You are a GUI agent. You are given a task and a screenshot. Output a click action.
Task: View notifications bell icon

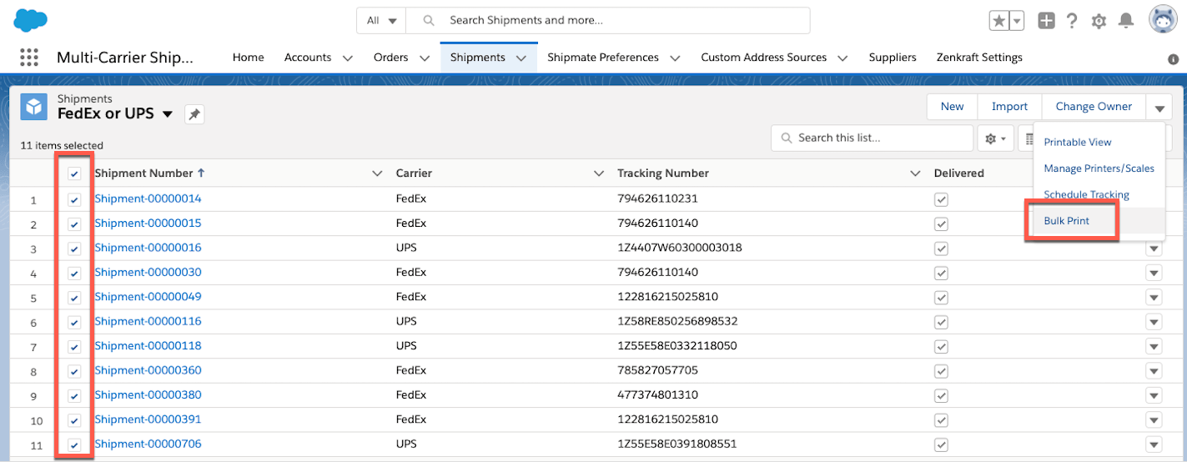(x=1126, y=21)
